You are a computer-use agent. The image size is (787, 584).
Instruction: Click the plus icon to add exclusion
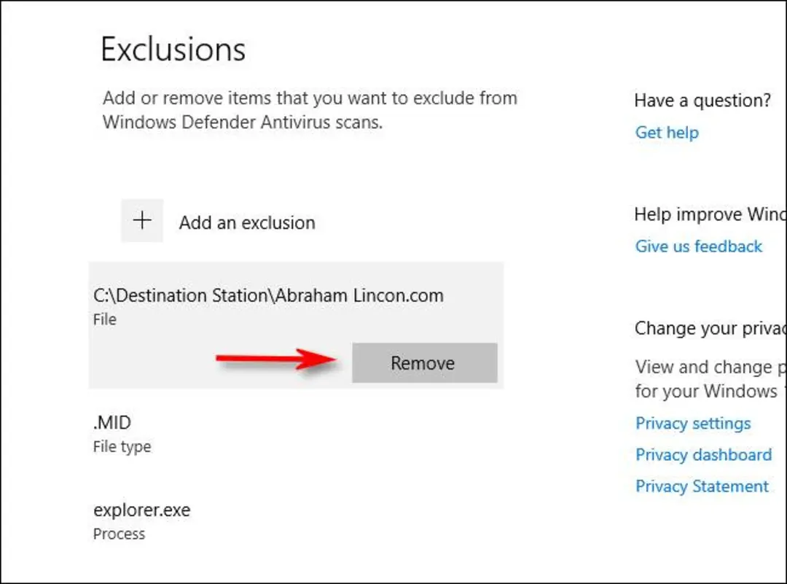(142, 221)
